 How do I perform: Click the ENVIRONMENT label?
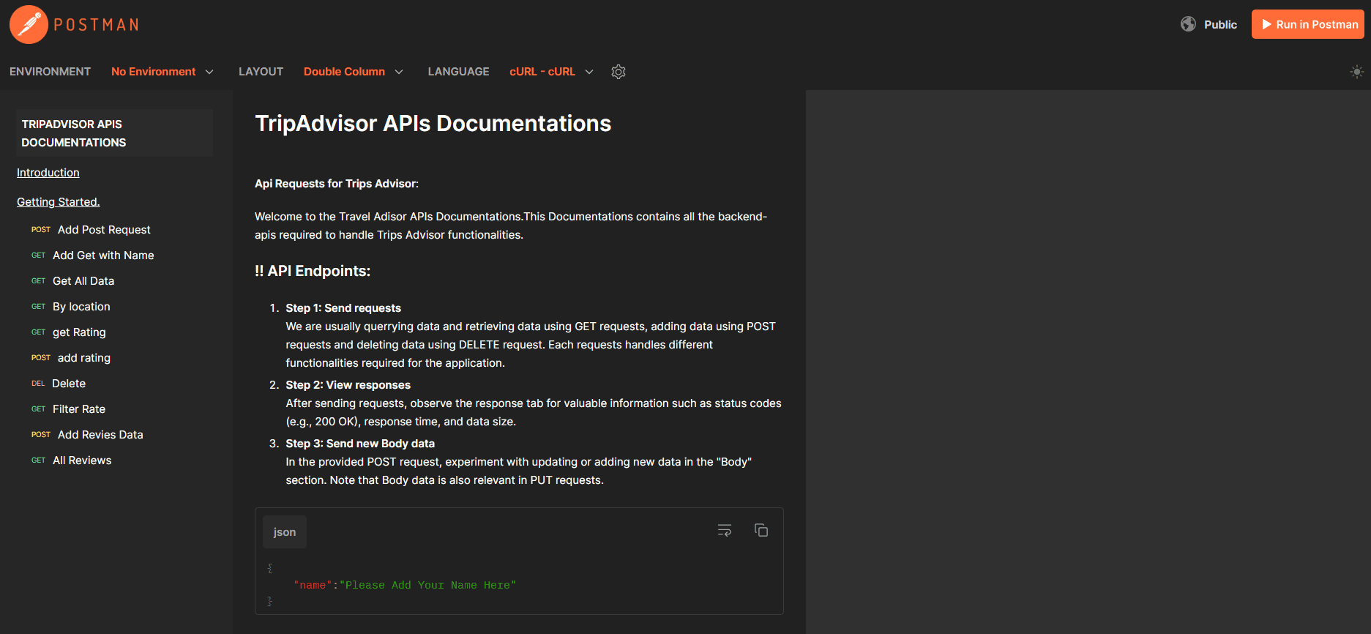(50, 72)
